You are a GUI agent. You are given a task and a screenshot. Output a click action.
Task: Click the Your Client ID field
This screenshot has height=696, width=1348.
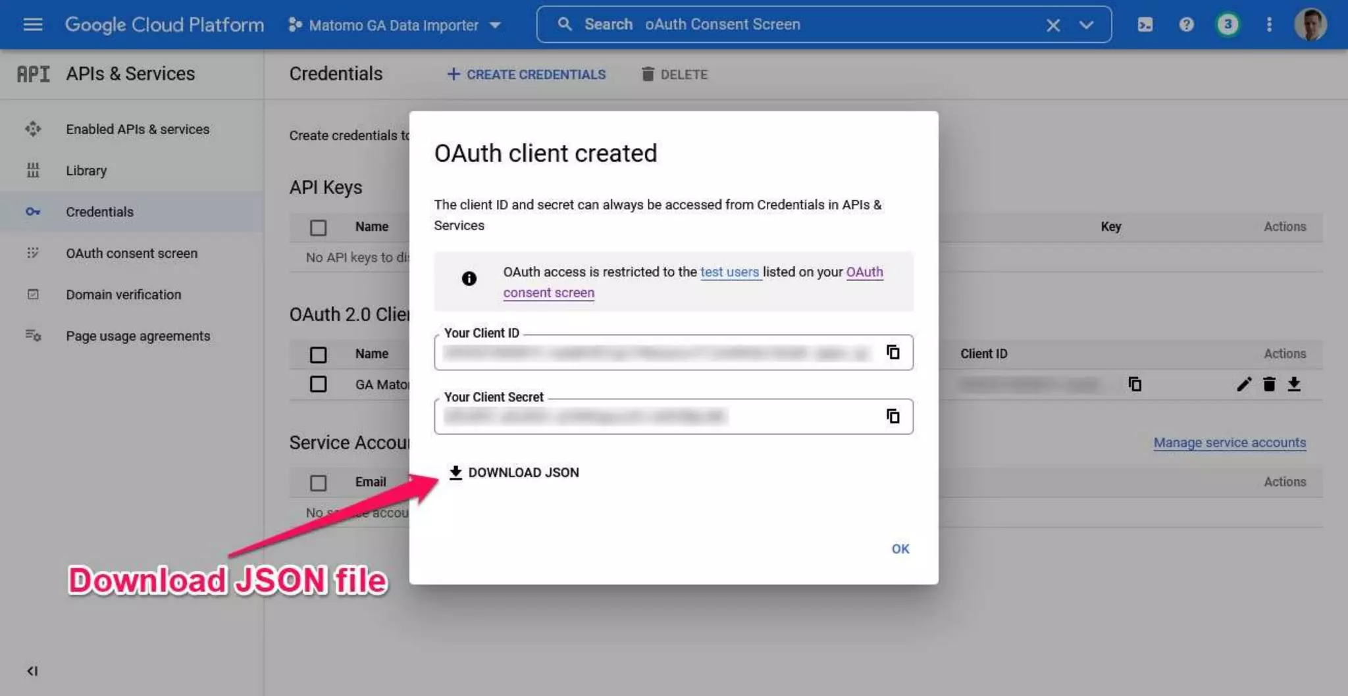click(673, 353)
